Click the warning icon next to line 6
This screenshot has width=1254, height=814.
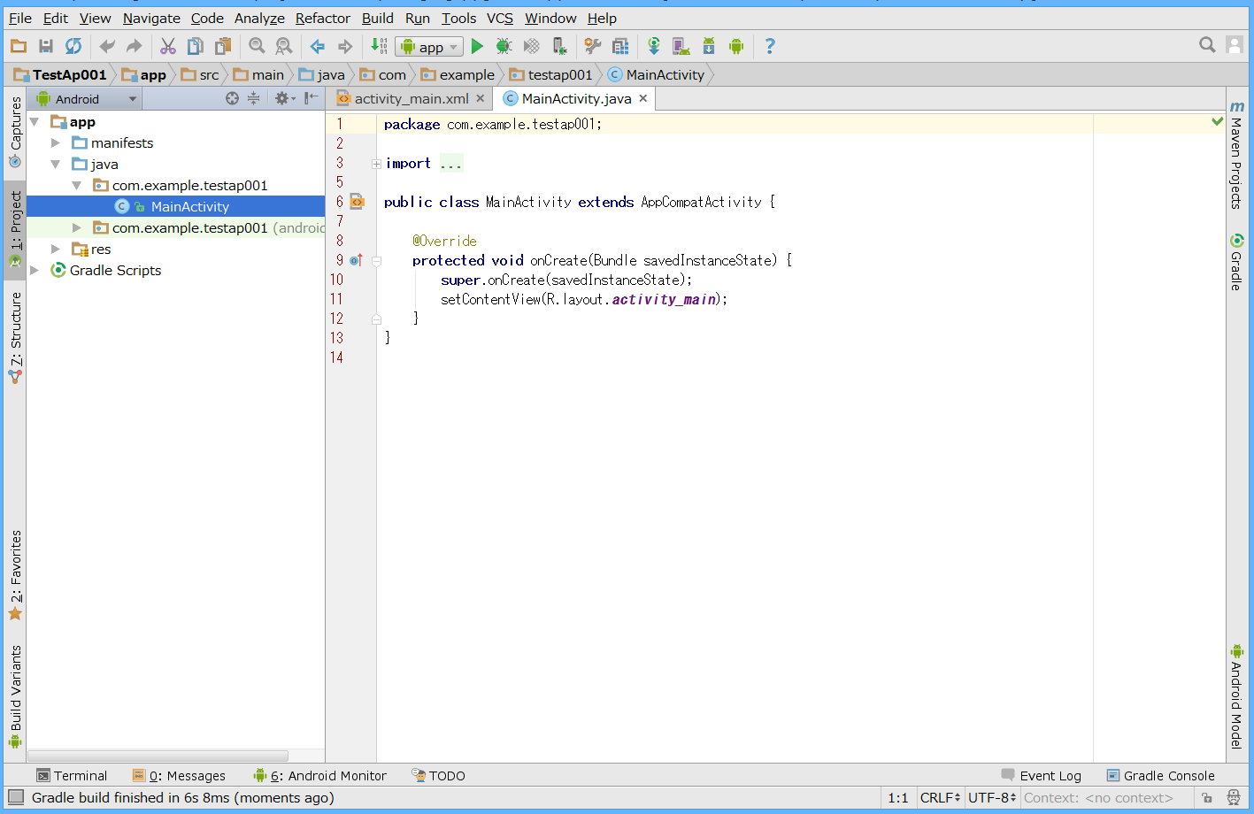(357, 202)
